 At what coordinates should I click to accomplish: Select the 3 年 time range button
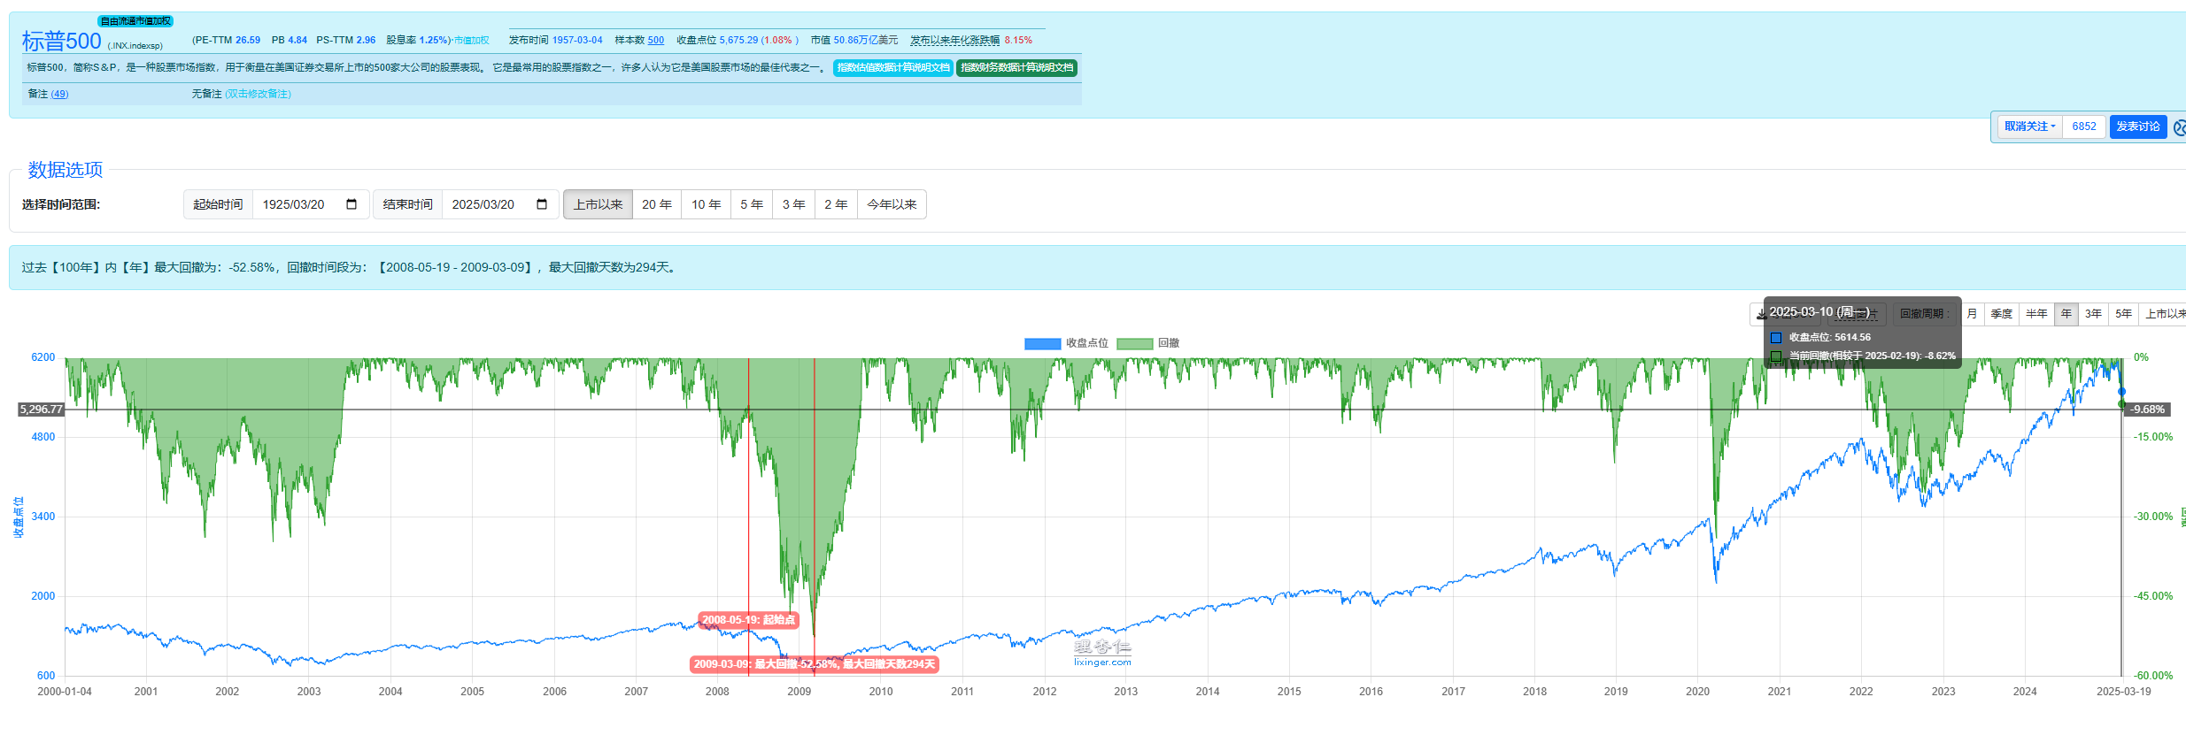coord(793,204)
